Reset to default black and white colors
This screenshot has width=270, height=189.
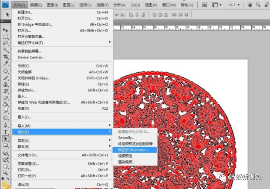click(x=3, y=179)
